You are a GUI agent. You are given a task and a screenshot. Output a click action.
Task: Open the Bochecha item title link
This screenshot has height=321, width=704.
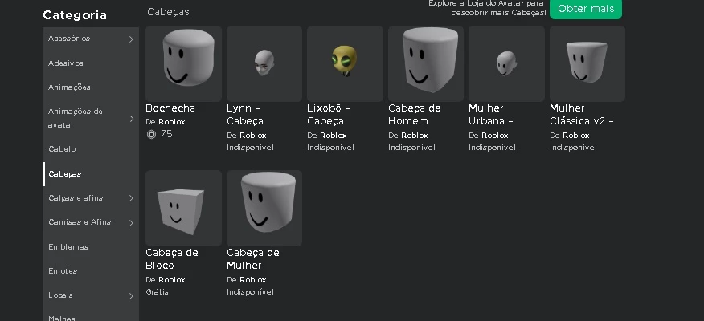click(x=170, y=108)
